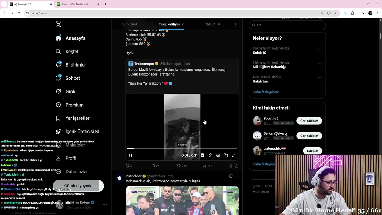The image size is (382, 215).
Task: Click the Gönderi yayınla button
Action: pyautogui.click(x=78, y=186)
